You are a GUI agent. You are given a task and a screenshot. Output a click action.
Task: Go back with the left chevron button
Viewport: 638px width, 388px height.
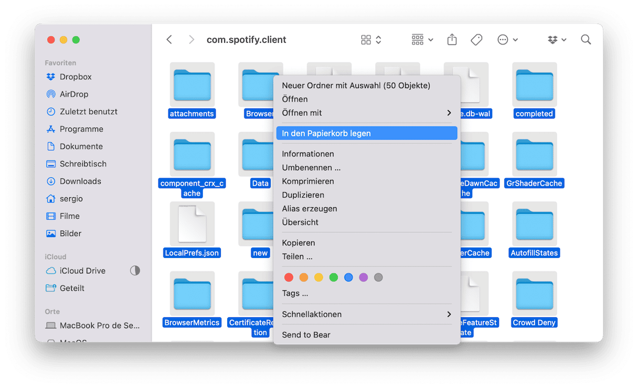pyautogui.click(x=169, y=40)
